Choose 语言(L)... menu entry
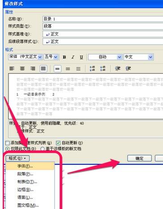Image resolution: width=163 pixels, height=209 pixels. pos(30,197)
